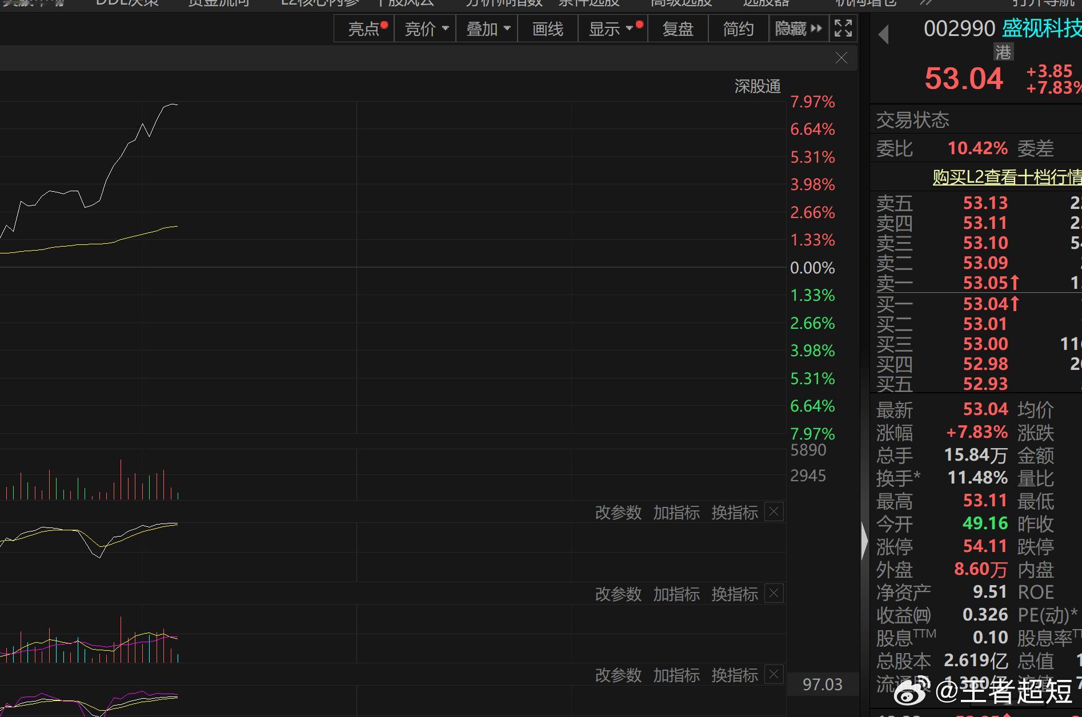Close the top indicator panel
Screen dimensions: 1082x717
[x=774, y=512]
